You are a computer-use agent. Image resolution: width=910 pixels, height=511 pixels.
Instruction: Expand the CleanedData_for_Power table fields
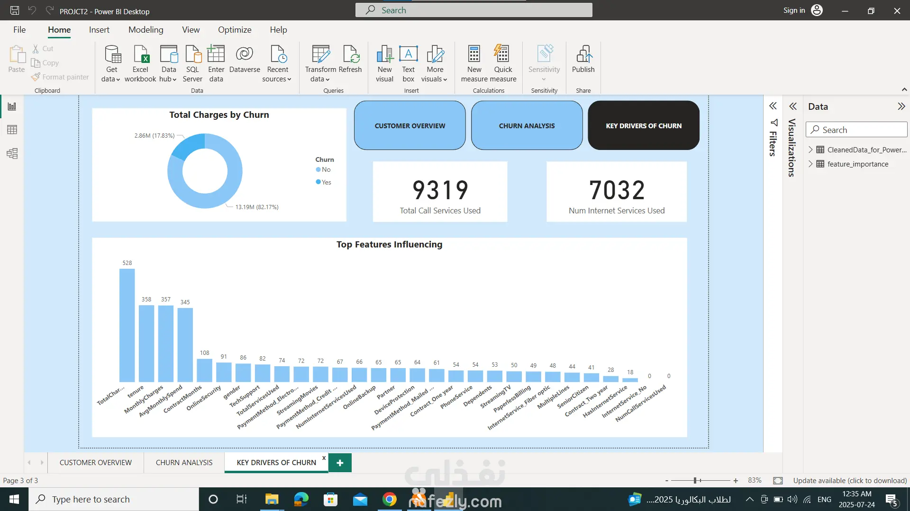click(x=810, y=150)
